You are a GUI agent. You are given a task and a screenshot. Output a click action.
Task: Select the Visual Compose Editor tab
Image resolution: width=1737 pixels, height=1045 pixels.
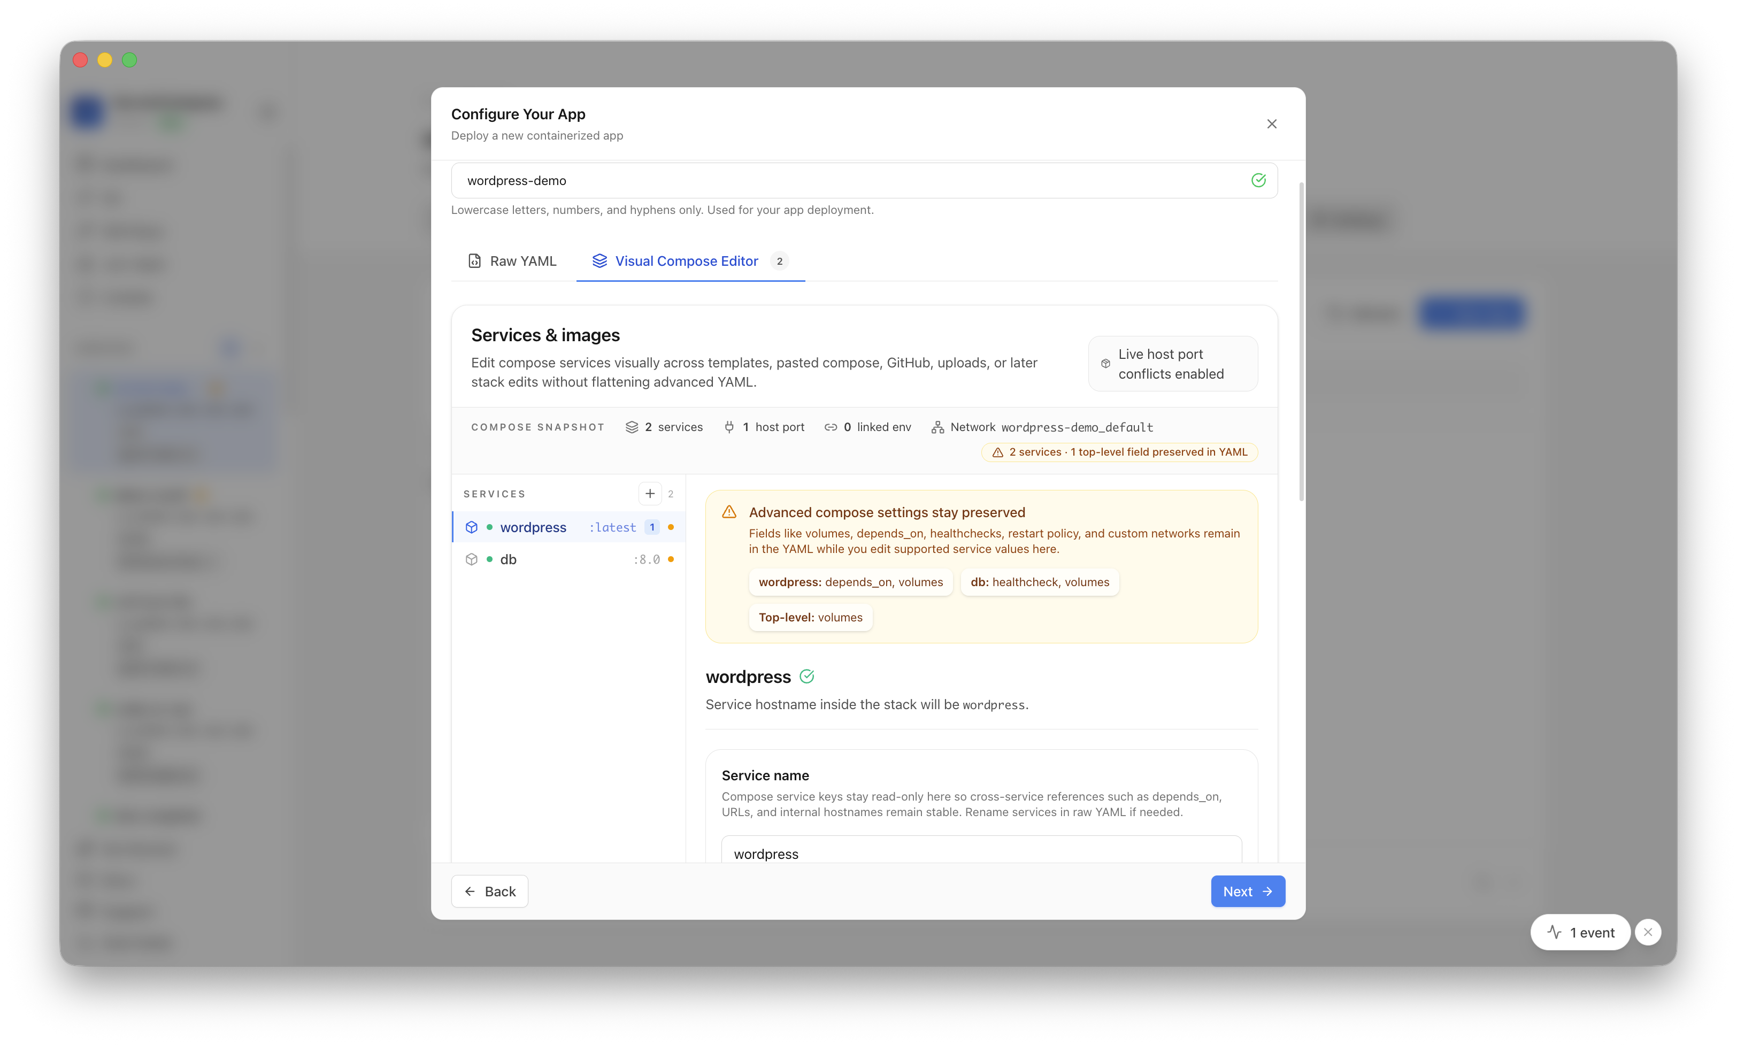point(690,261)
